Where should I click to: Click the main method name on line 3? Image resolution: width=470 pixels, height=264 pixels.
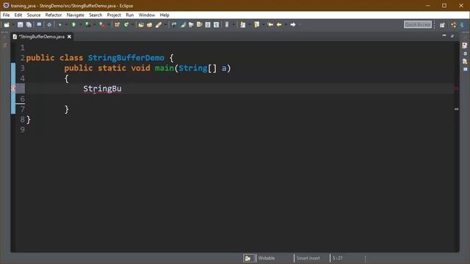coord(164,68)
